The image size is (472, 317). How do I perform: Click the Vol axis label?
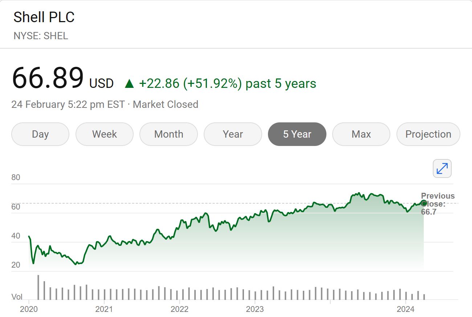(17, 297)
